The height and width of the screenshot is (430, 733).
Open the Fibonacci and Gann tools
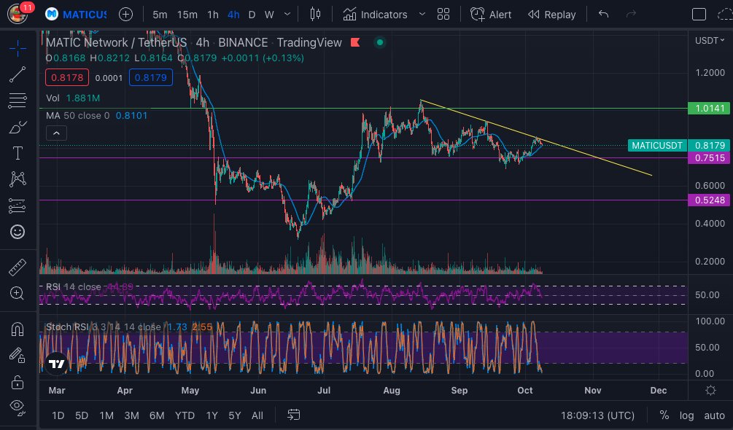coord(18,101)
